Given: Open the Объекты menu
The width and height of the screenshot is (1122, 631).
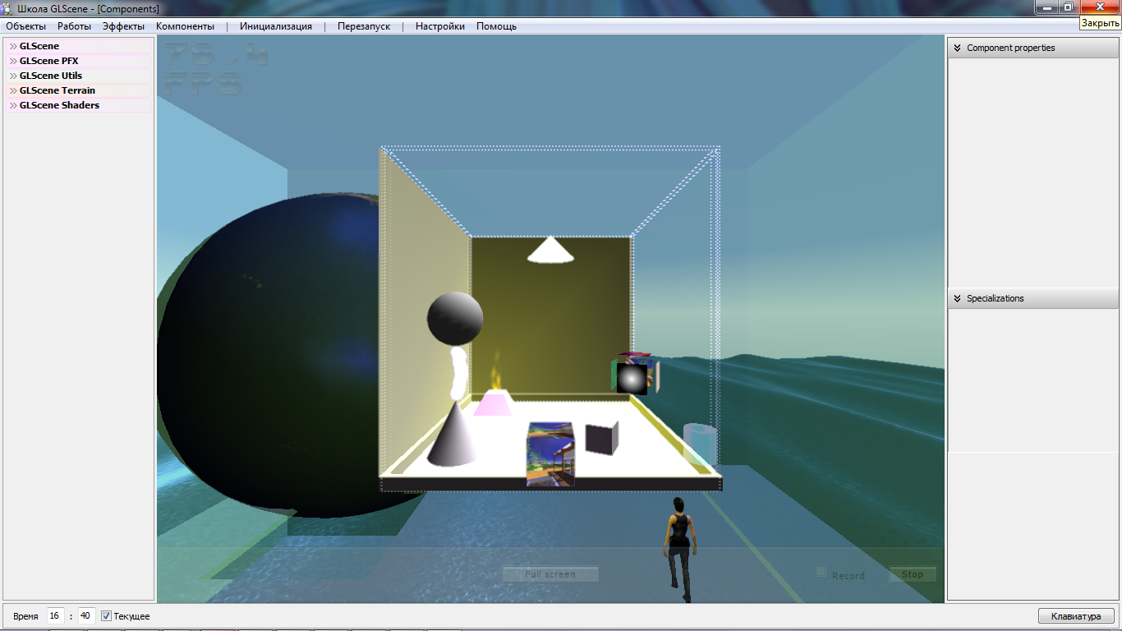Looking at the screenshot, I should point(25,26).
